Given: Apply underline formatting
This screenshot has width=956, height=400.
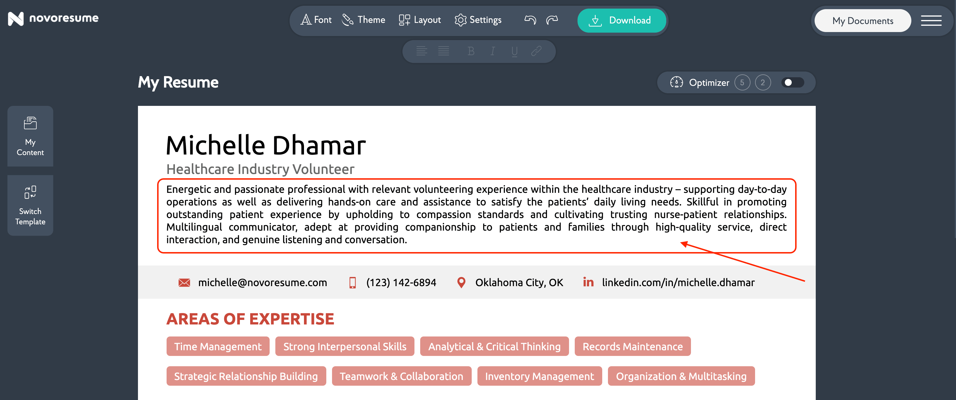Looking at the screenshot, I should click(x=514, y=51).
